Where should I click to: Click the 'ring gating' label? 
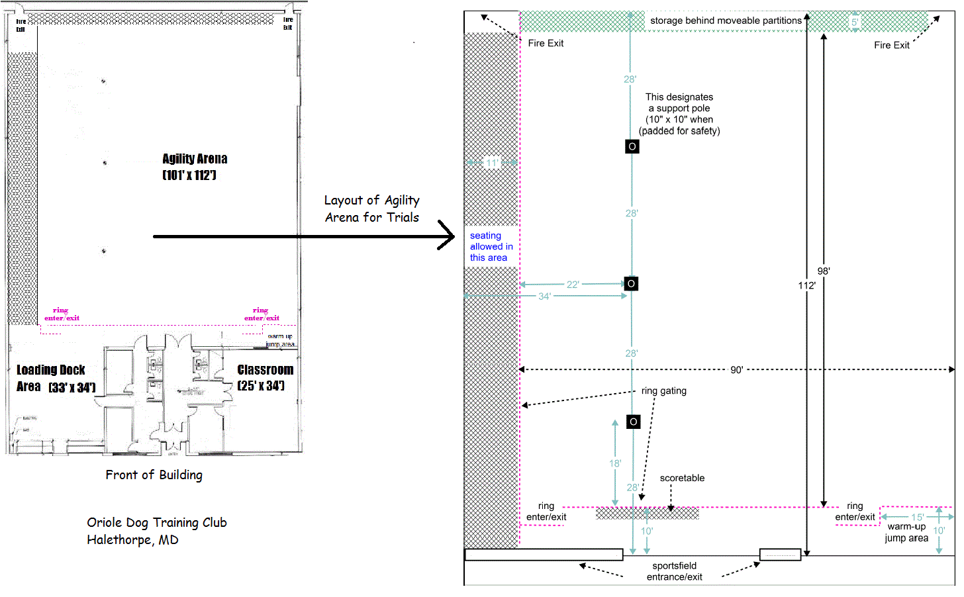coord(663,390)
